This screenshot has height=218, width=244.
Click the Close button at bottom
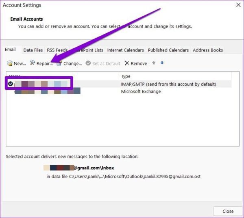tap(228, 211)
